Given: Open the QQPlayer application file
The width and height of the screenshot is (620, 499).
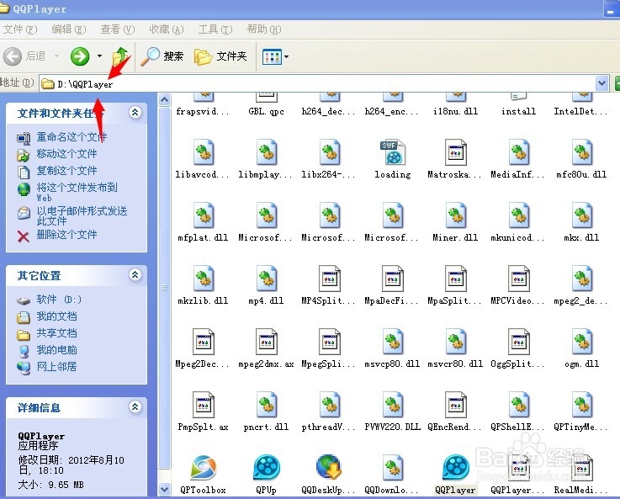Looking at the screenshot, I should pos(455,475).
